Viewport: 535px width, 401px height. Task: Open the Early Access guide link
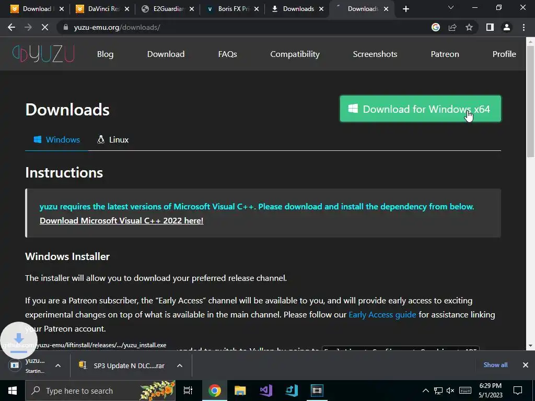tap(382, 314)
